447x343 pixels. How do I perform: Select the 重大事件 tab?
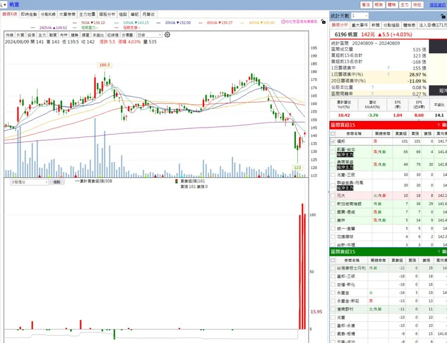coord(360,25)
